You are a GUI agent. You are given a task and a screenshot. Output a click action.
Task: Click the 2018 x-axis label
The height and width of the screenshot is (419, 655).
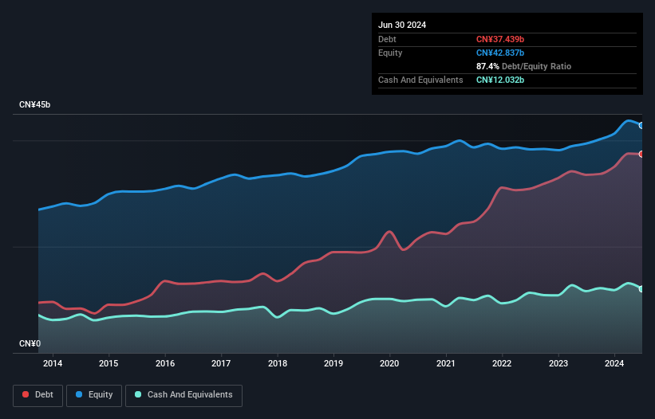tap(278, 363)
